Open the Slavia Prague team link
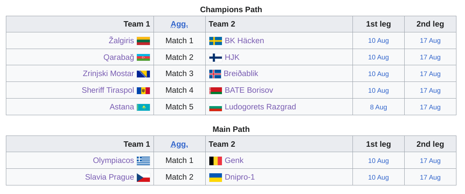This screenshot has height=194, width=465. point(109,177)
